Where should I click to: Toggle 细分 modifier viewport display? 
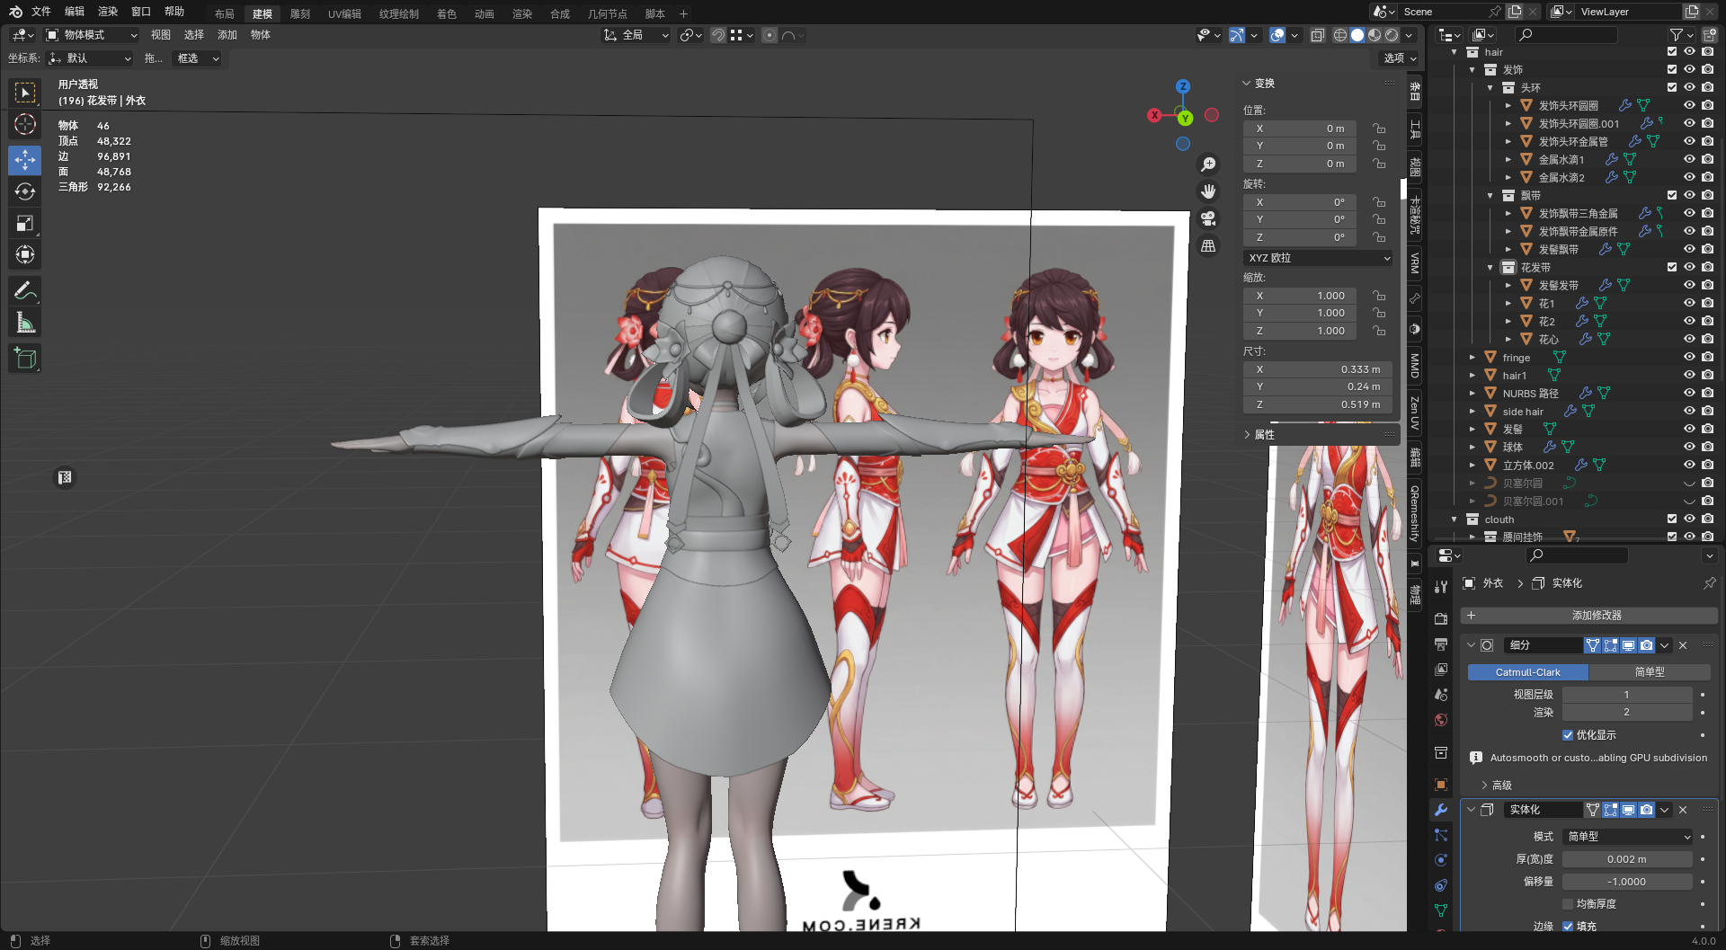1628,645
